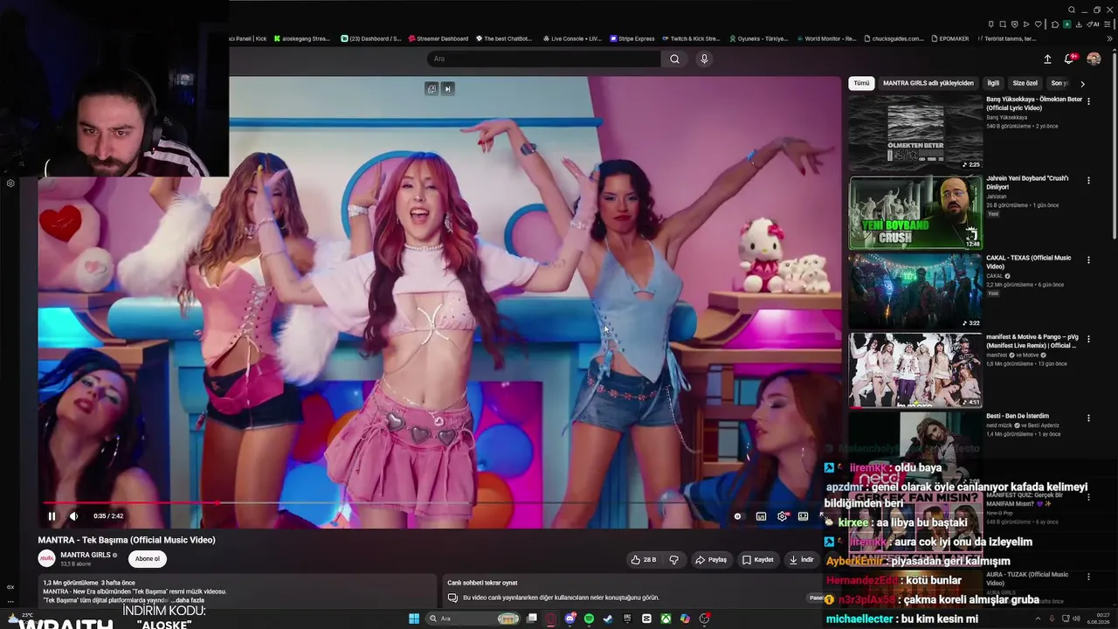Screen dimensions: 1118x629
Task: Open the Opera GX browser taskbar icon
Action: pos(551,619)
